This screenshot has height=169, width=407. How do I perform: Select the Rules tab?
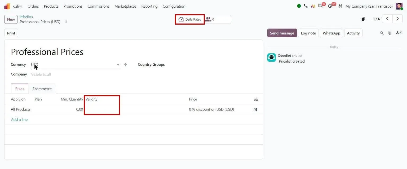tap(20, 89)
